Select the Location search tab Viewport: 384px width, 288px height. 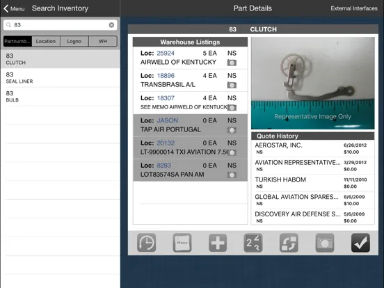coord(46,41)
